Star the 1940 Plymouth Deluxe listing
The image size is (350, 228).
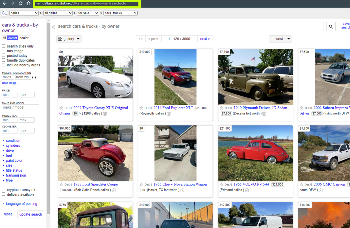221,108
